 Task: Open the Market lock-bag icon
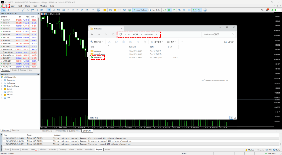coord(115,10)
